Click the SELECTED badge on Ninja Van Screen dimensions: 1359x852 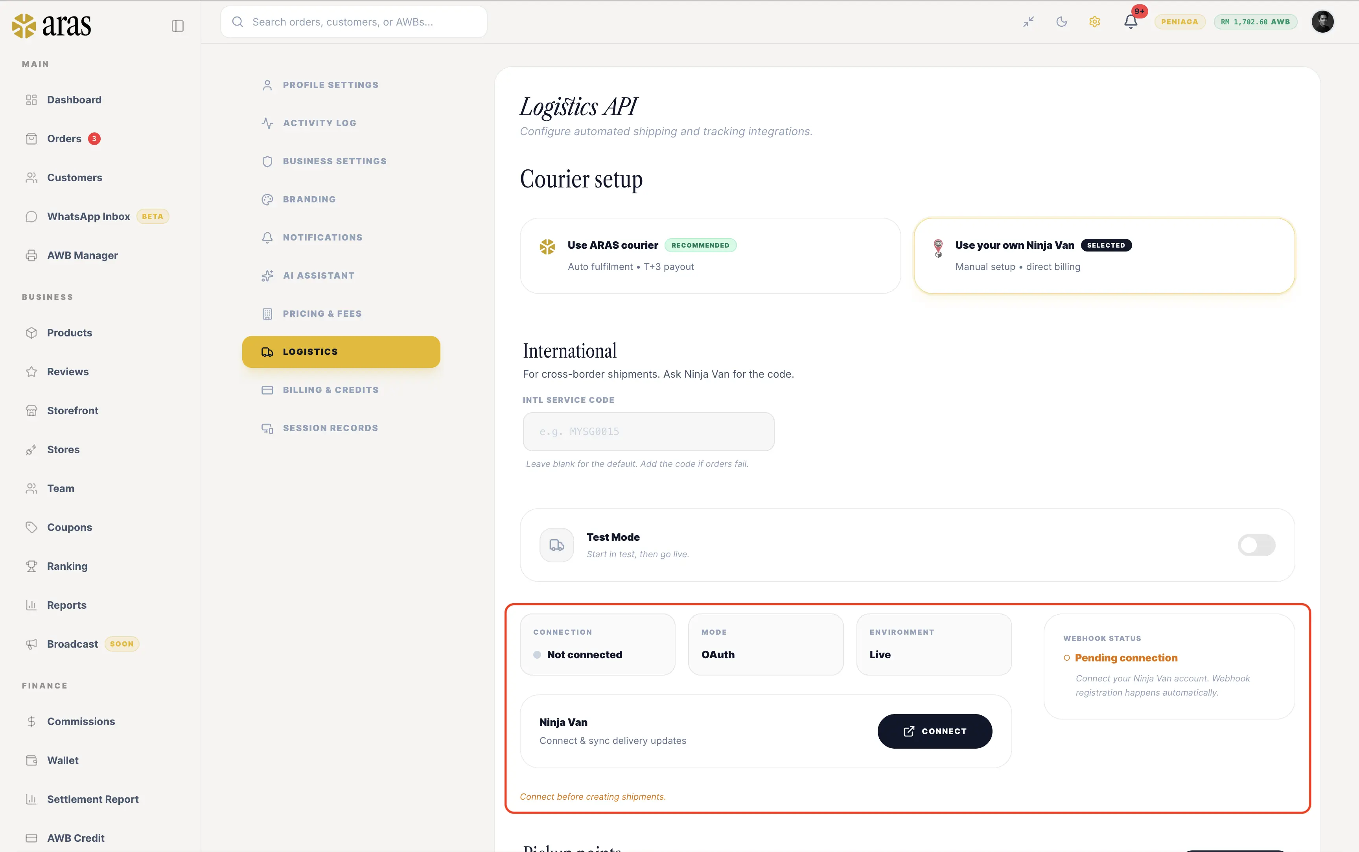1106,245
